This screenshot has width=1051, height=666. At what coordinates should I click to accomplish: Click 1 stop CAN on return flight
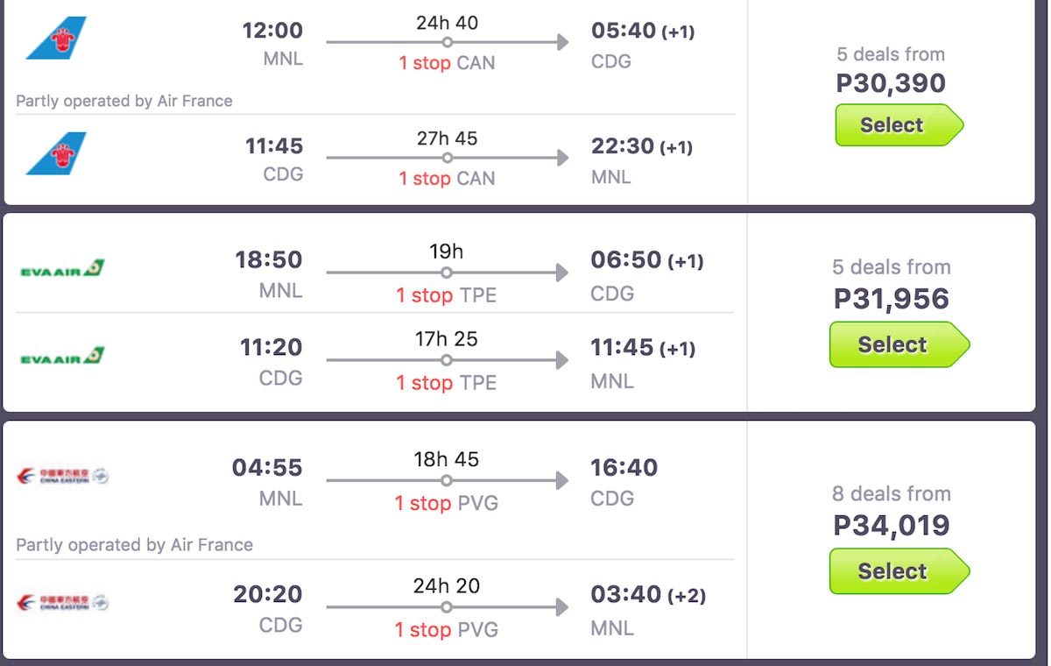(447, 179)
